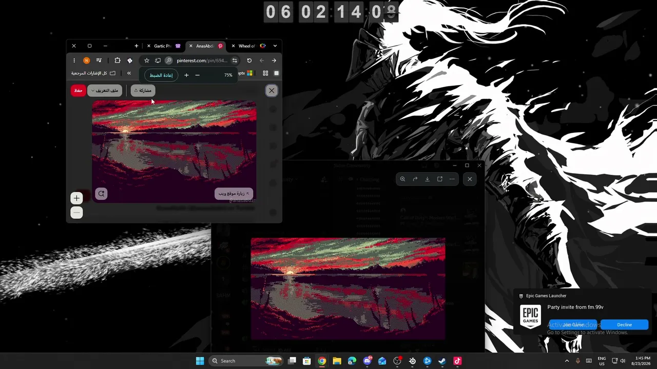Click the taskbar Search box
This screenshot has height=369, width=657.
(x=246, y=361)
